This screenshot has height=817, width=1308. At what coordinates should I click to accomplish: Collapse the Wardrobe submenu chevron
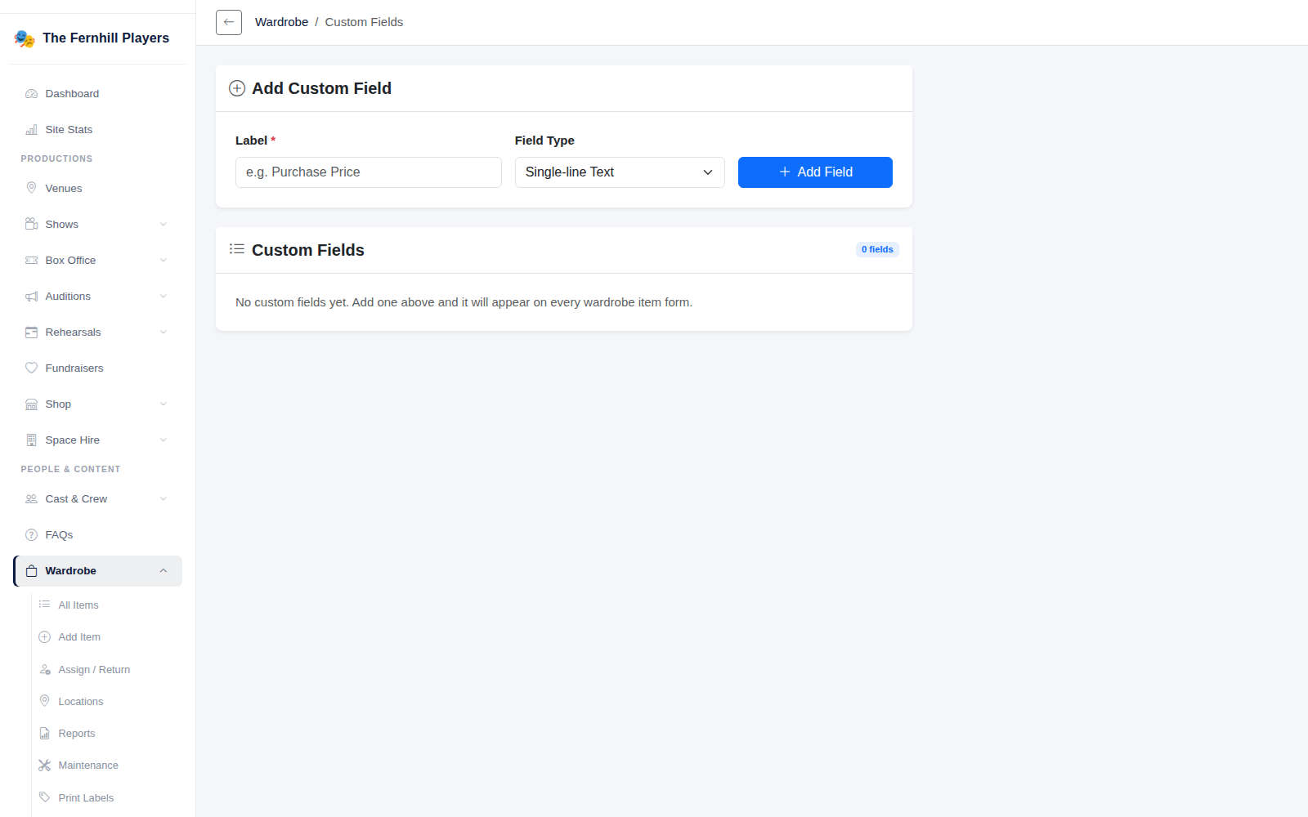[163, 571]
